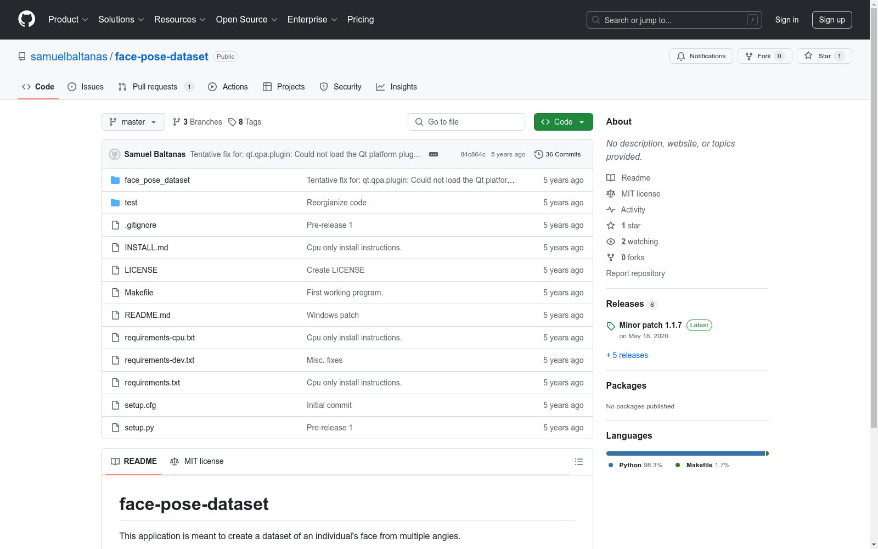Open the master branch selector
878x549 pixels.
[x=133, y=122]
